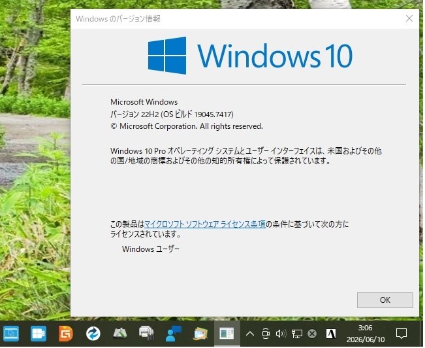Viewport: 425px width, 348px height.
Task: Open the clock showing 3:06 2026/06/10
Action: click(x=366, y=334)
